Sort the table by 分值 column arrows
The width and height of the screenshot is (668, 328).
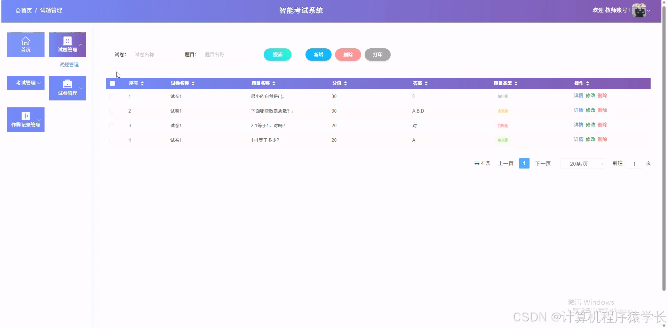tap(345, 83)
